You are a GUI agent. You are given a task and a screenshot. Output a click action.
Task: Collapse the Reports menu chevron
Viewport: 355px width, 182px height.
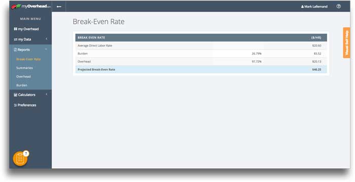(46, 49)
